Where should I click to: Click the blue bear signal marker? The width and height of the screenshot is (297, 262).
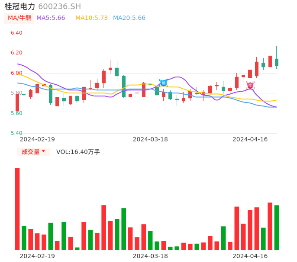tap(164, 83)
